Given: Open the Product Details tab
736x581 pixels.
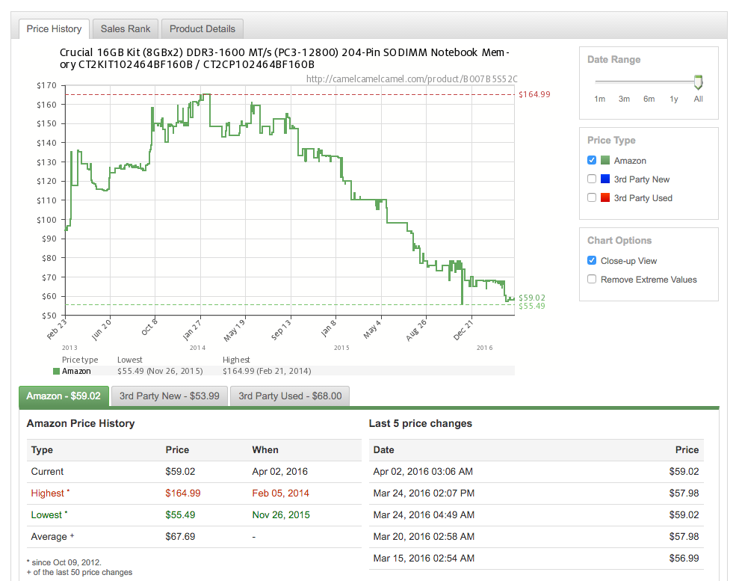Looking at the screenshot, I should tap(202, 28).
